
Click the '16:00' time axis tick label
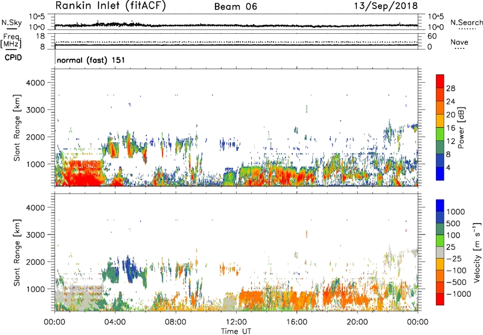296,322
